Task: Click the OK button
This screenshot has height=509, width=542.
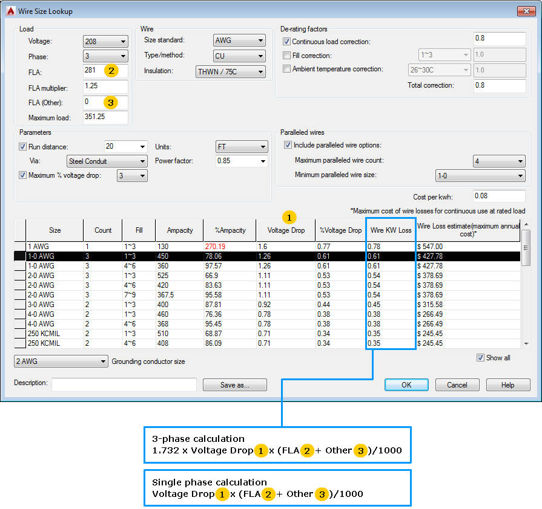Action: coord(406,384)
